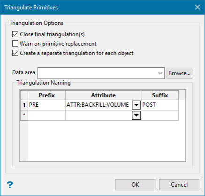Viewport: 205px width, 196px height.
Task: Click the Cancel button
Action: click(x=179, y=185)
